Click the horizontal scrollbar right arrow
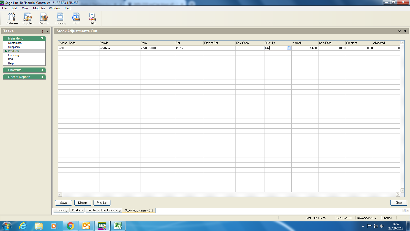This screenshot has height=231, width=410. [398, 195]
